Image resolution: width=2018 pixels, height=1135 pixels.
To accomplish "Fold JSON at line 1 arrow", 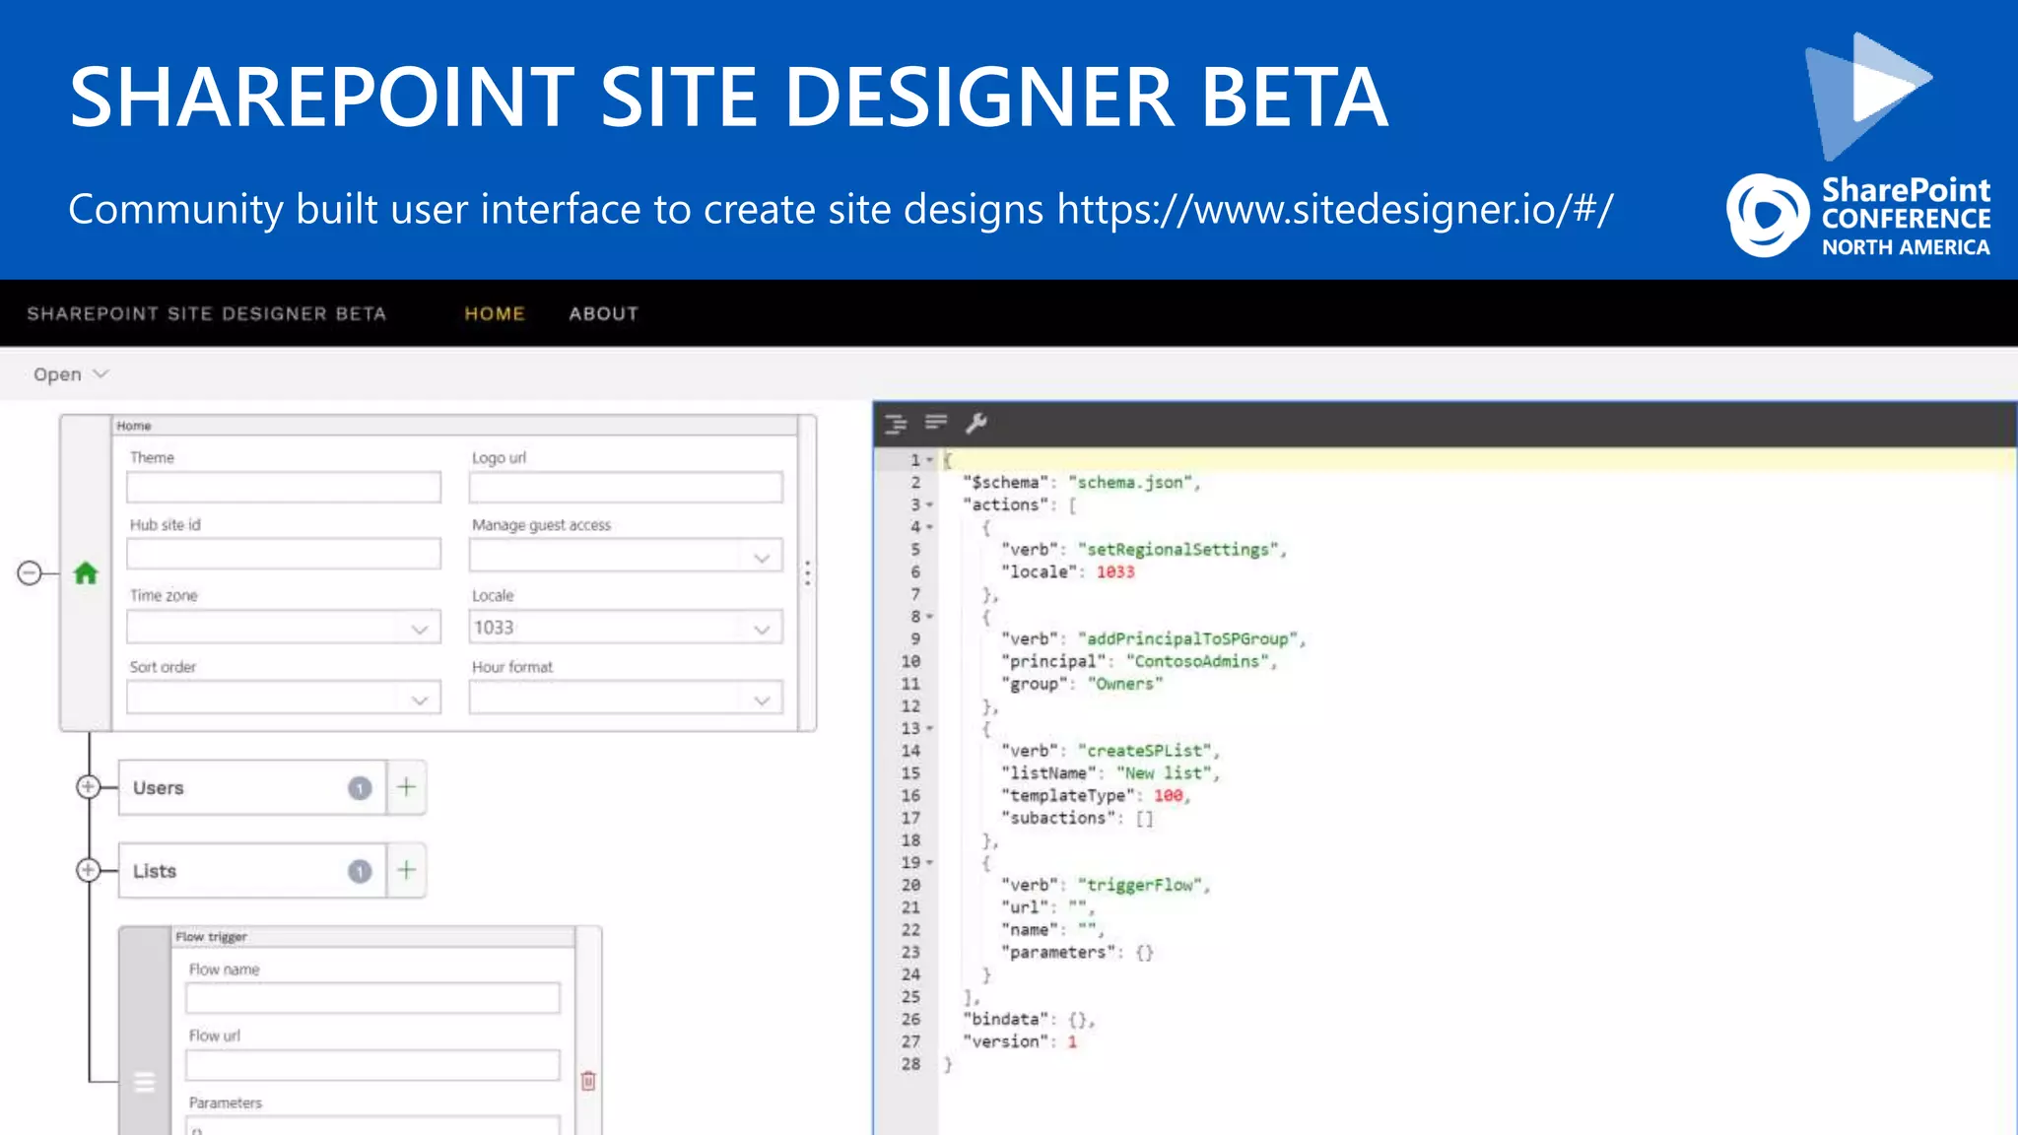I will click(929, 460).
